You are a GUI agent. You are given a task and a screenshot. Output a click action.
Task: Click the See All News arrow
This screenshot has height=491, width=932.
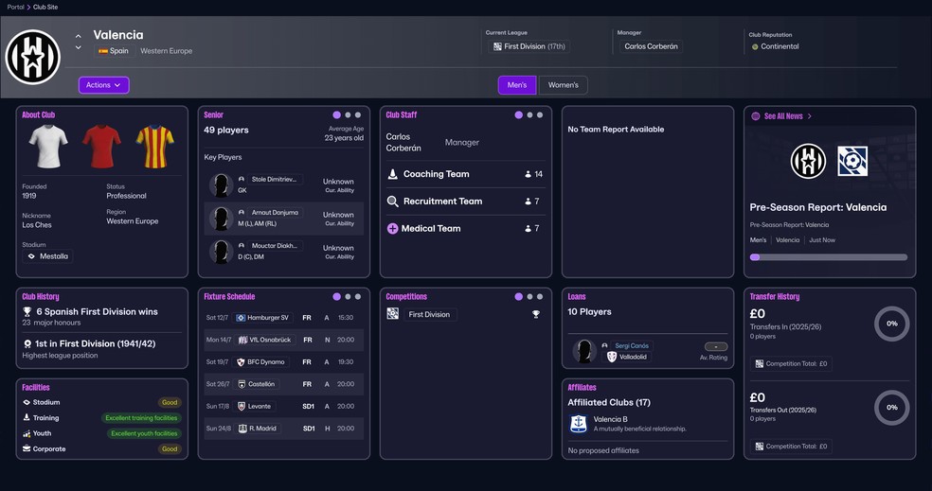pos(810,116)
